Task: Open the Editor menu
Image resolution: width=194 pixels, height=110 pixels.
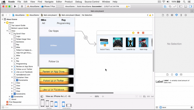Action: [x=59, y=1]
